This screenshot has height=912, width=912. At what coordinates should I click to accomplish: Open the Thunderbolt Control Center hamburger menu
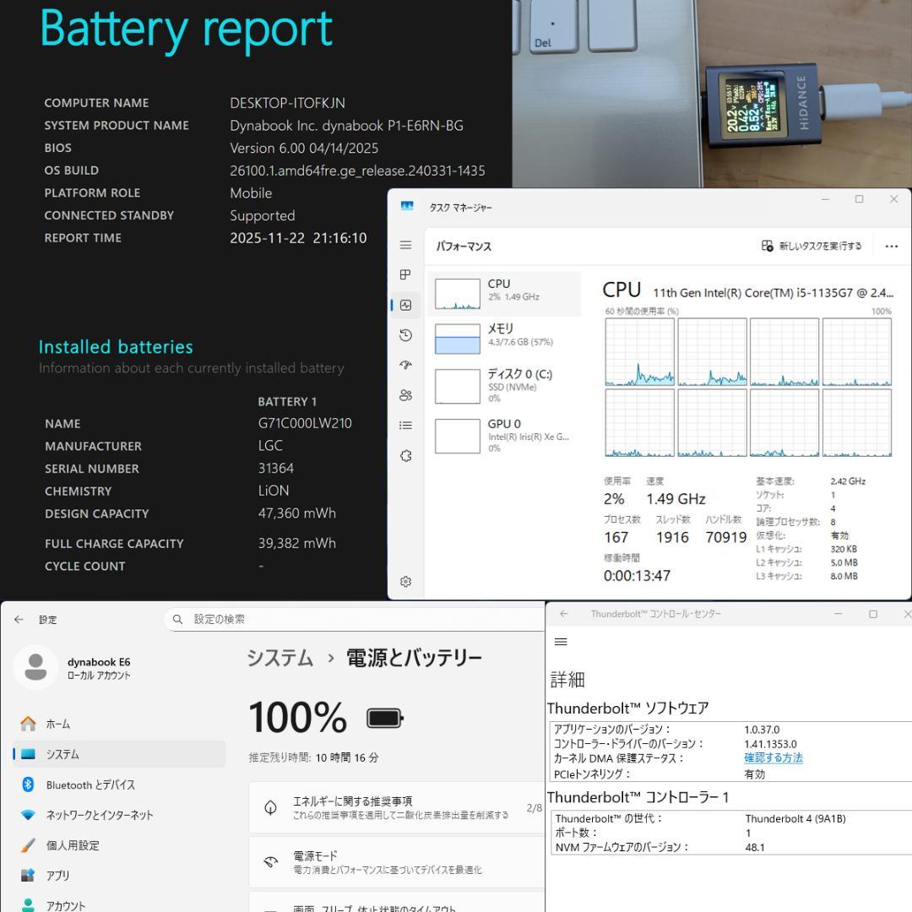click(560, 641)
